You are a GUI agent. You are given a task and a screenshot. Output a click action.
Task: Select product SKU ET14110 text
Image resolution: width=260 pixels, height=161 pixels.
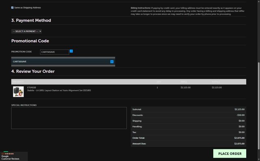click(x=32, y=87)
